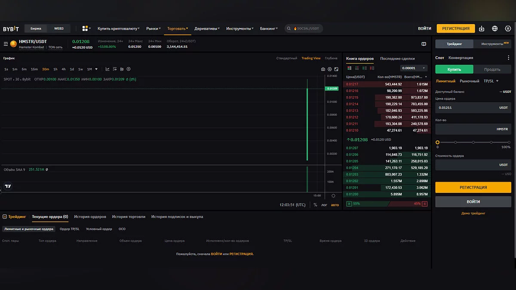Show only sell orders in order book

pyautogui.click(x=372, y=68)
